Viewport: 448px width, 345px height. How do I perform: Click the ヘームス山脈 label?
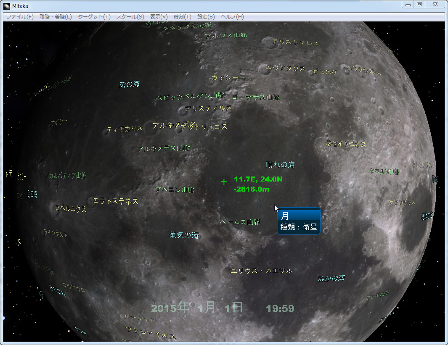pos(240,222)
